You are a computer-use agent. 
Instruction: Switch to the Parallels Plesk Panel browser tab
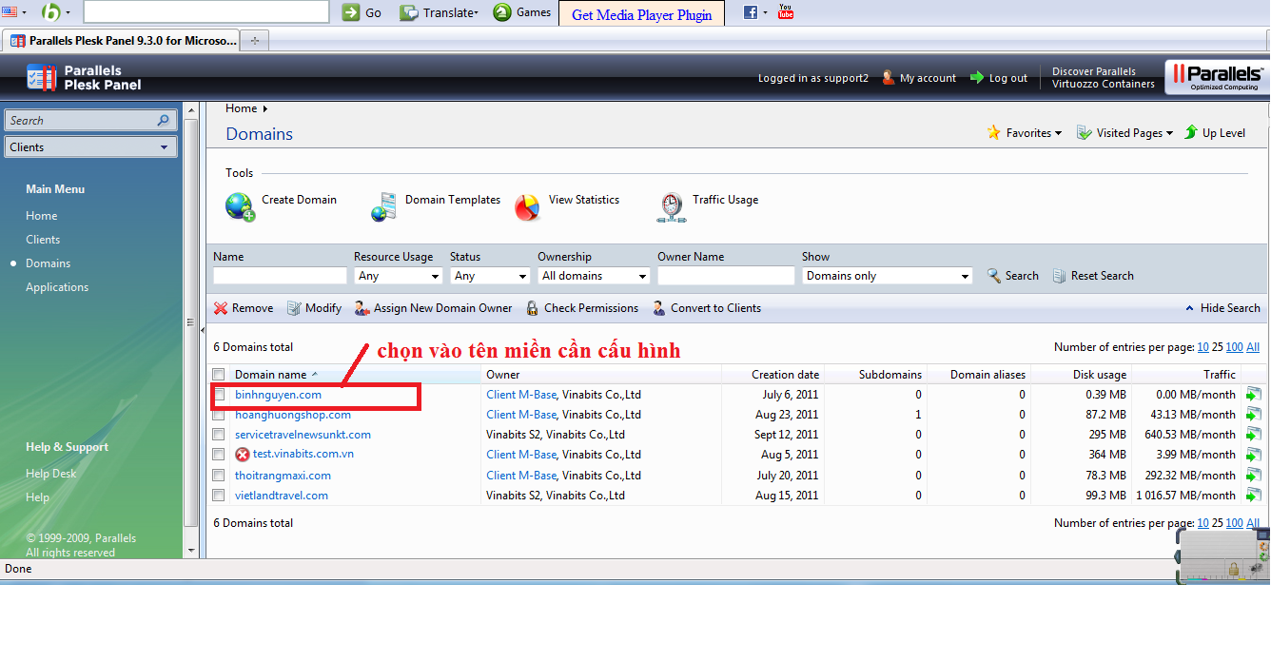point(123,41)
